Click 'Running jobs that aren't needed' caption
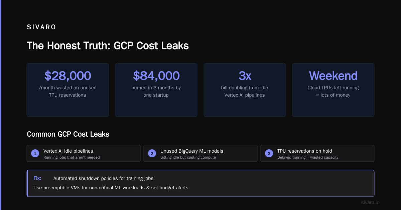This screenshot has width=401, height=210. coord(72,157)
